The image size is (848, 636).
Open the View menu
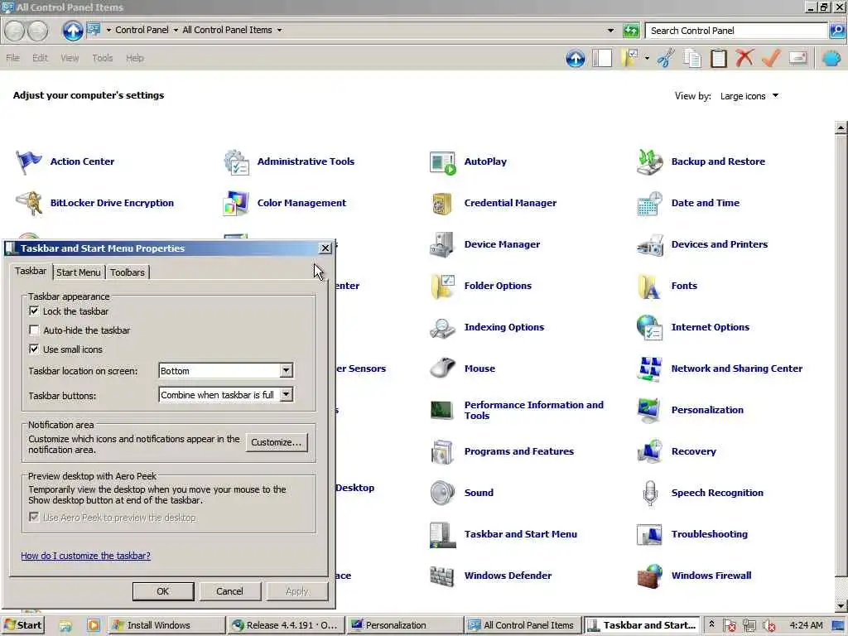70,58
